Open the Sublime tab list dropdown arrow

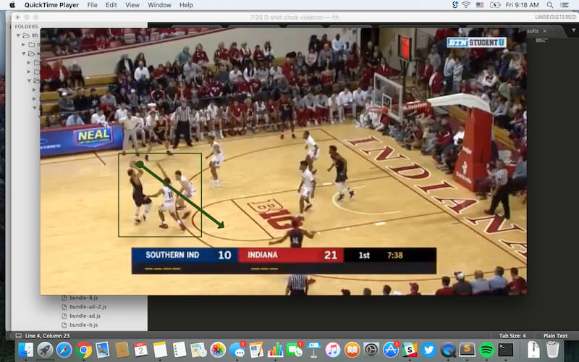point(573,30)
